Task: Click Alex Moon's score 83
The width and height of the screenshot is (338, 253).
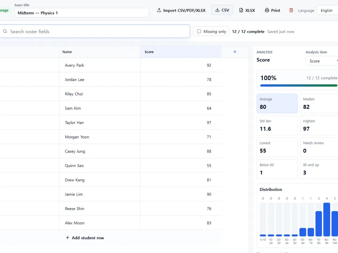Action: (x=181, y=223)
